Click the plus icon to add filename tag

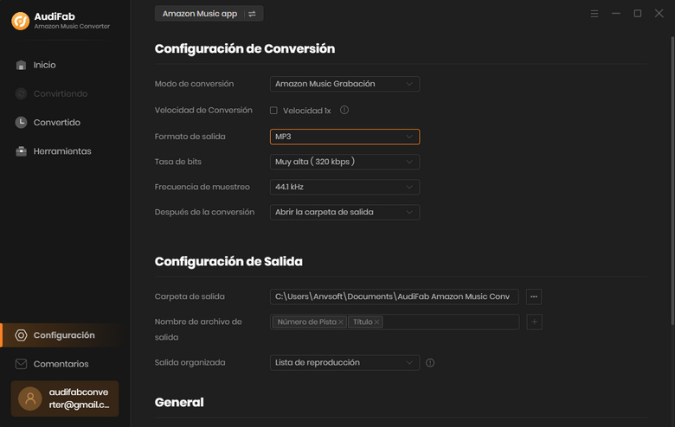[534, 322]
